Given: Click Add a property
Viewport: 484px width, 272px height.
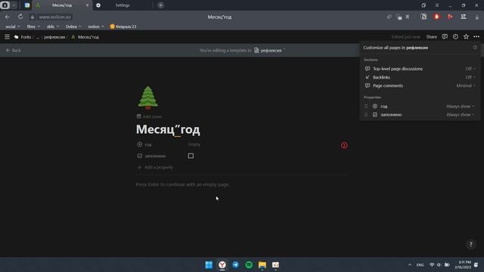Looking at the screenshot, I should click(155, 167).
